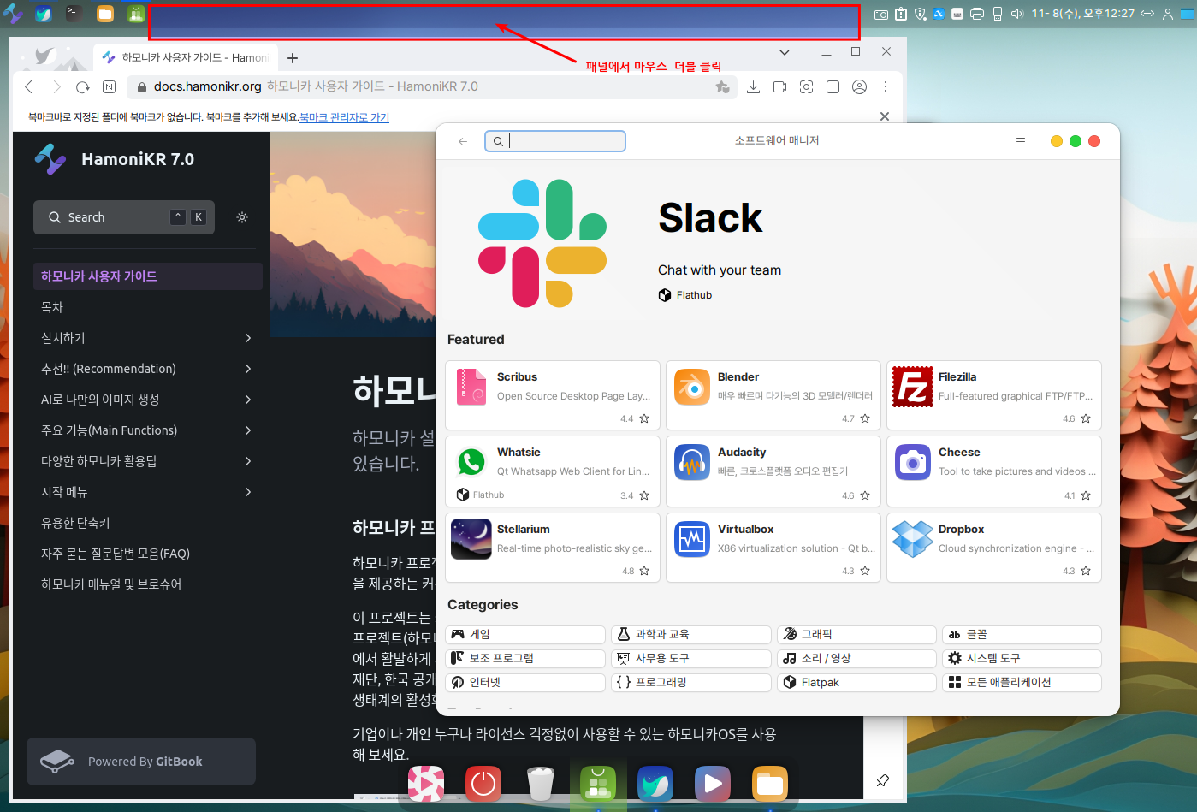Browse the 그래픽 category

click(x=856, y=634)
